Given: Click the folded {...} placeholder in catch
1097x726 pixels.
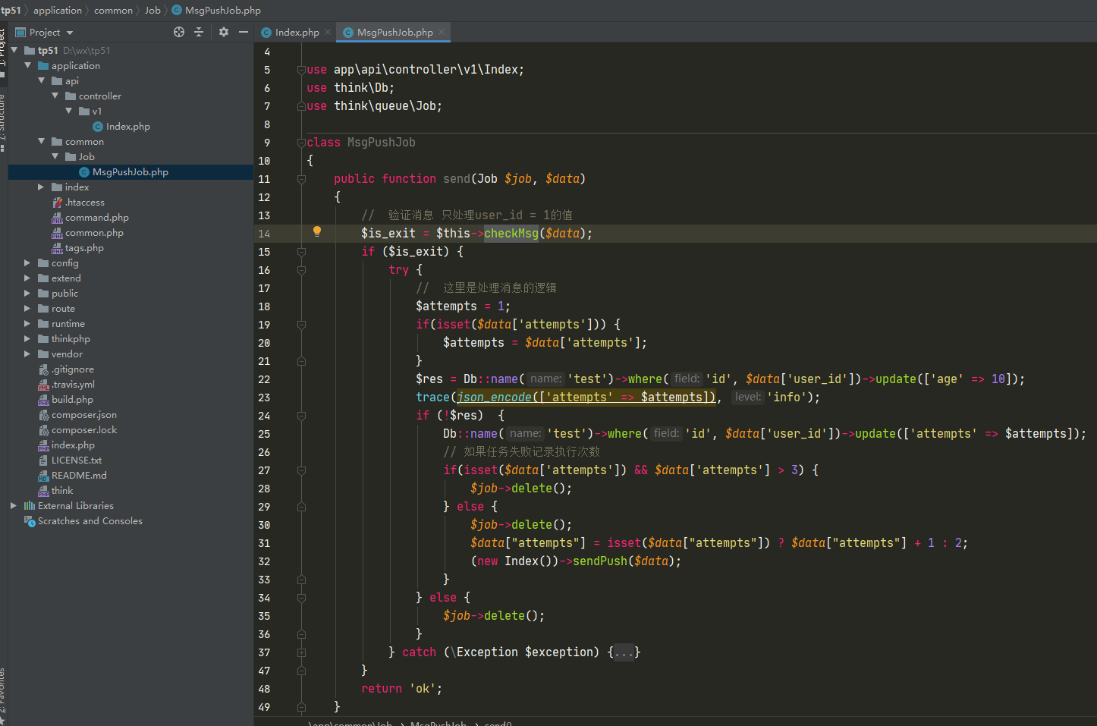Looking at the screenshot, I should (x=624, y=652).
